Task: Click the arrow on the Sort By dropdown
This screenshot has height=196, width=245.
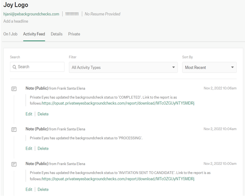Action: (x=232, y=67)
